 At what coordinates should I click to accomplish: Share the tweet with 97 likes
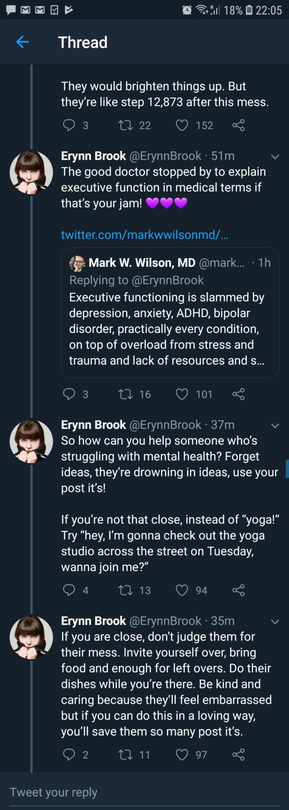point(238,754)
